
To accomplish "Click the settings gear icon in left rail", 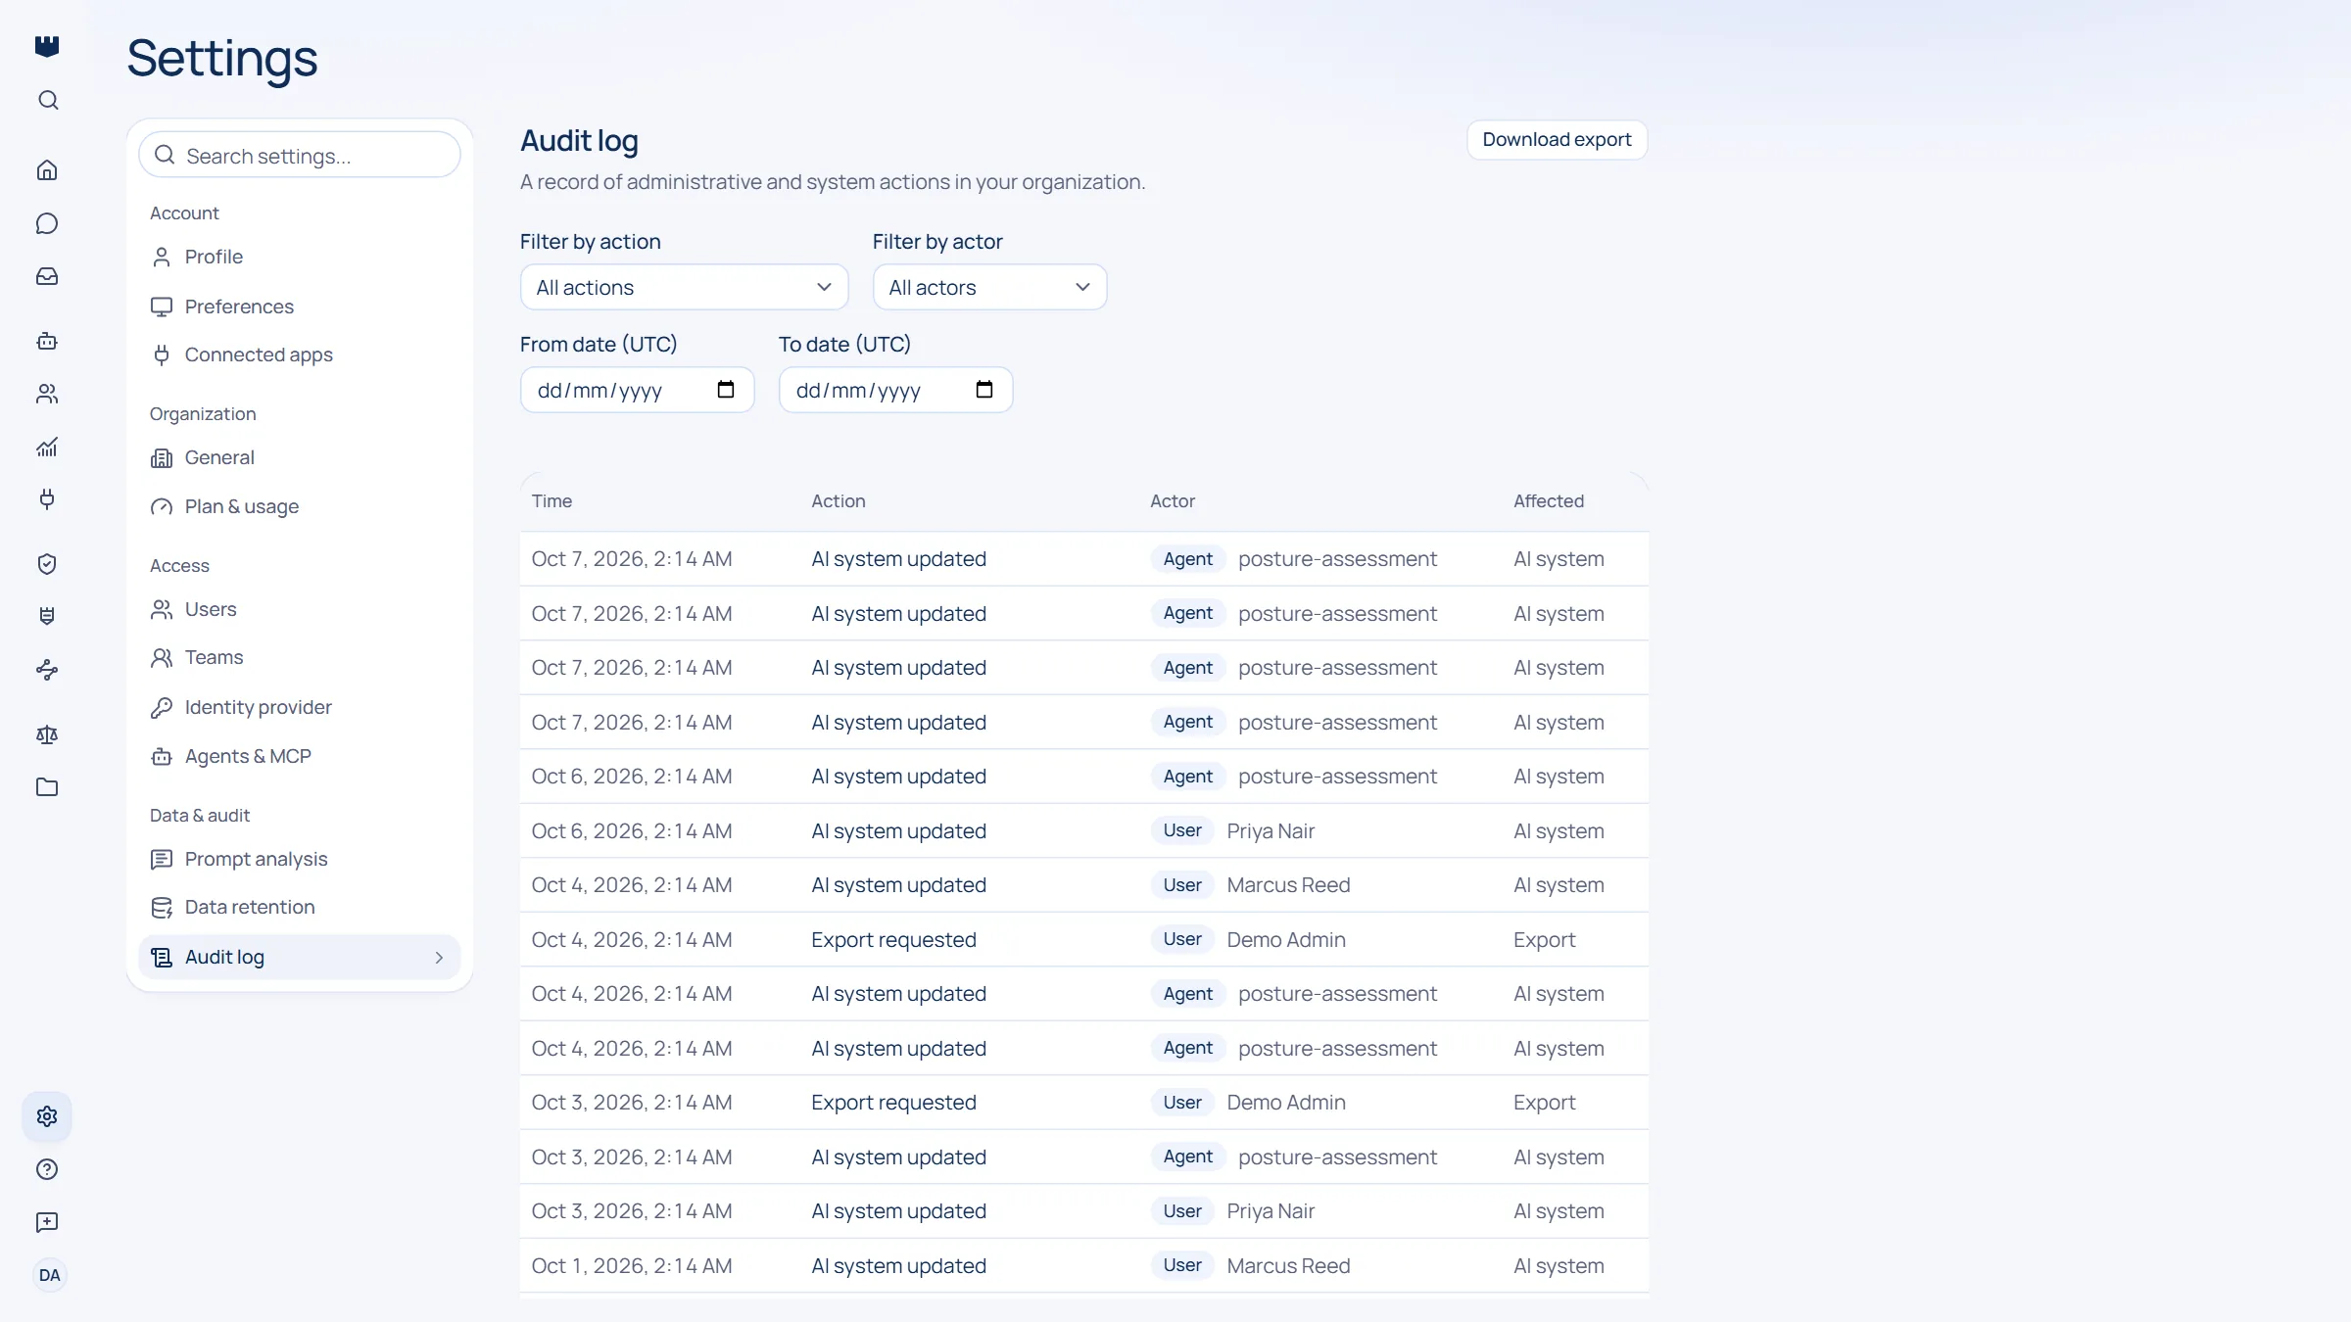I will coord(47,1116).
